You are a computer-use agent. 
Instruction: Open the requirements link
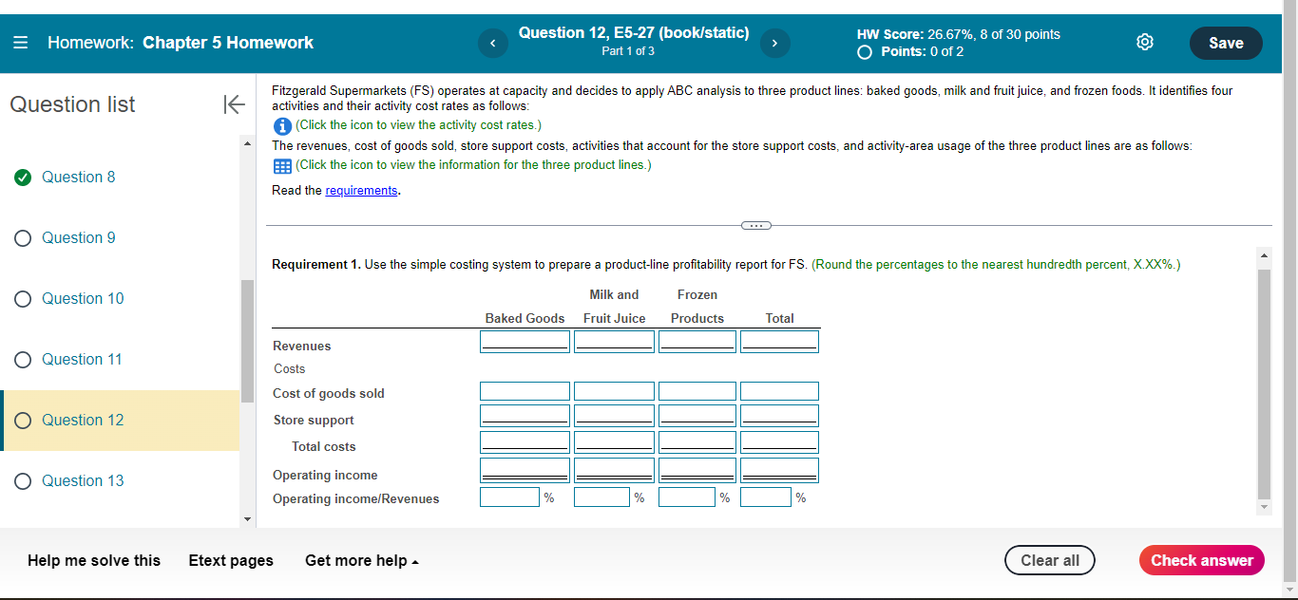point(361,190)
